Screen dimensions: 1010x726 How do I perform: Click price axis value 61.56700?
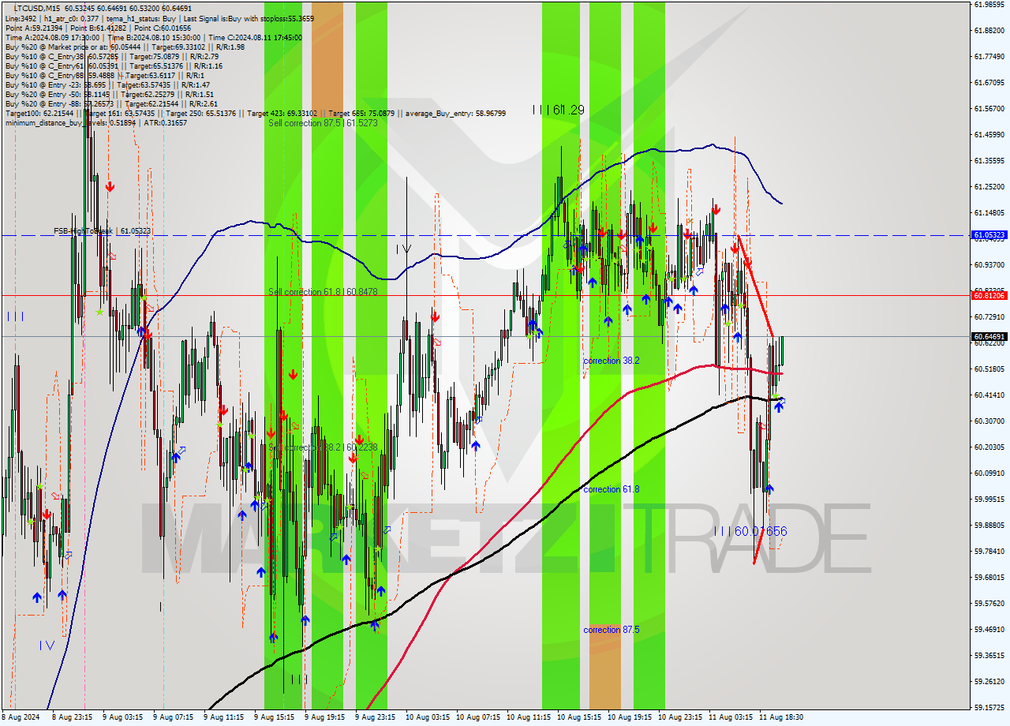pos(989,108)
